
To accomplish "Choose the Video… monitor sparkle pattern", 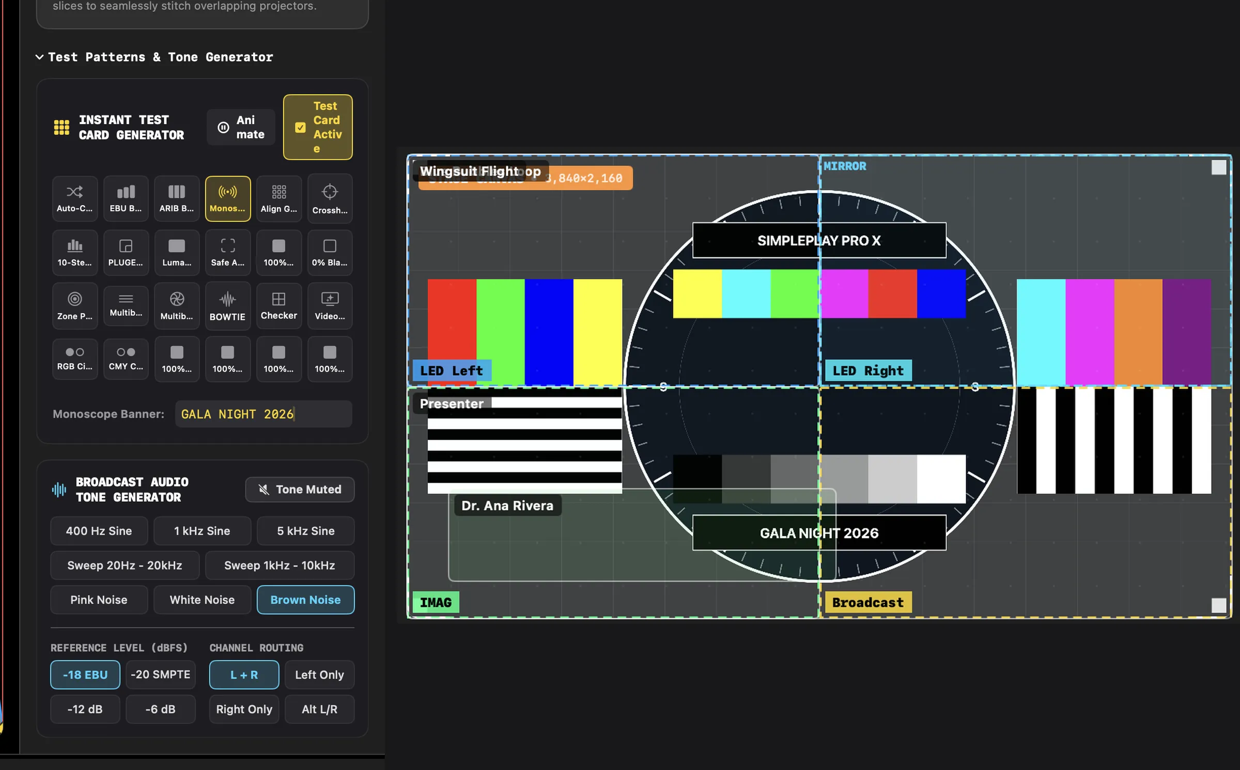I will pos(330,306).
